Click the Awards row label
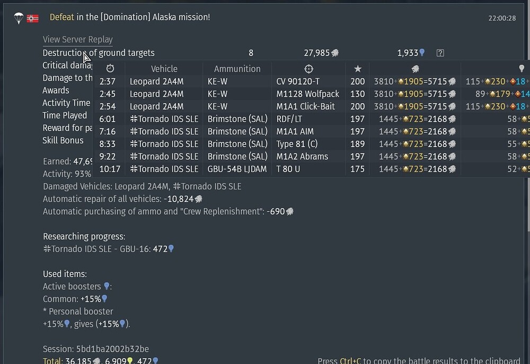530x364 pixels. (56, 90)
